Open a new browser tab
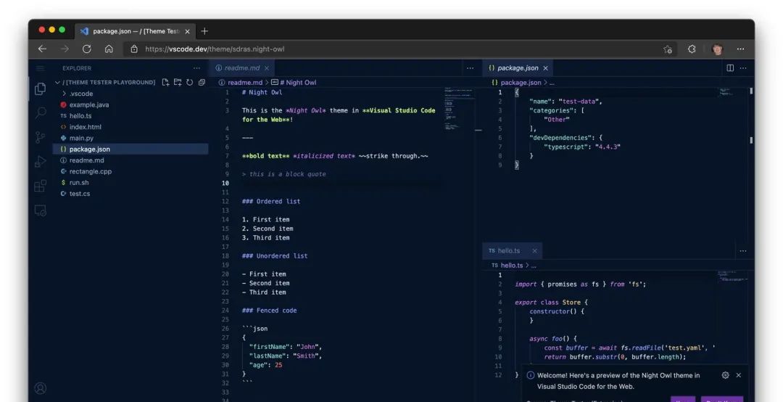This screenshot has width=783, height=402. [x=204, y=31]
